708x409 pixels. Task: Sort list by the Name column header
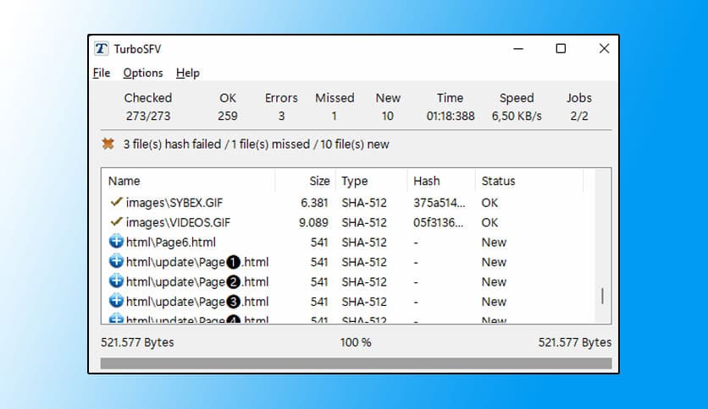point(188,181)
